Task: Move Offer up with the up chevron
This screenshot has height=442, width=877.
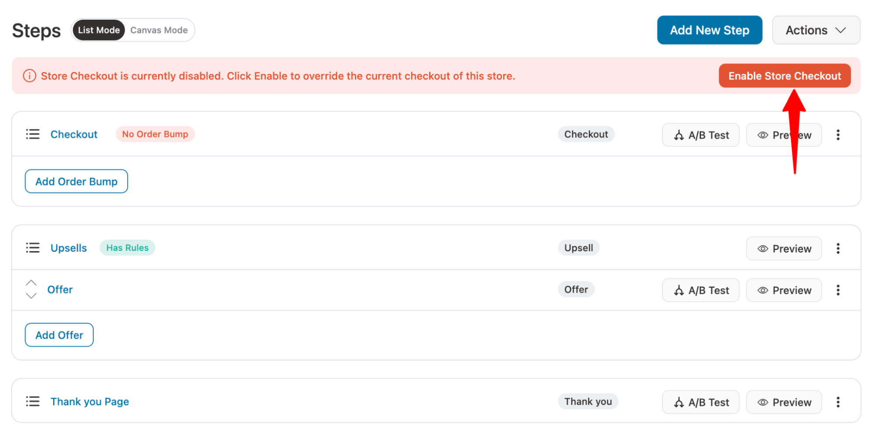Action: pyautogui.click(x=31, y=283)
